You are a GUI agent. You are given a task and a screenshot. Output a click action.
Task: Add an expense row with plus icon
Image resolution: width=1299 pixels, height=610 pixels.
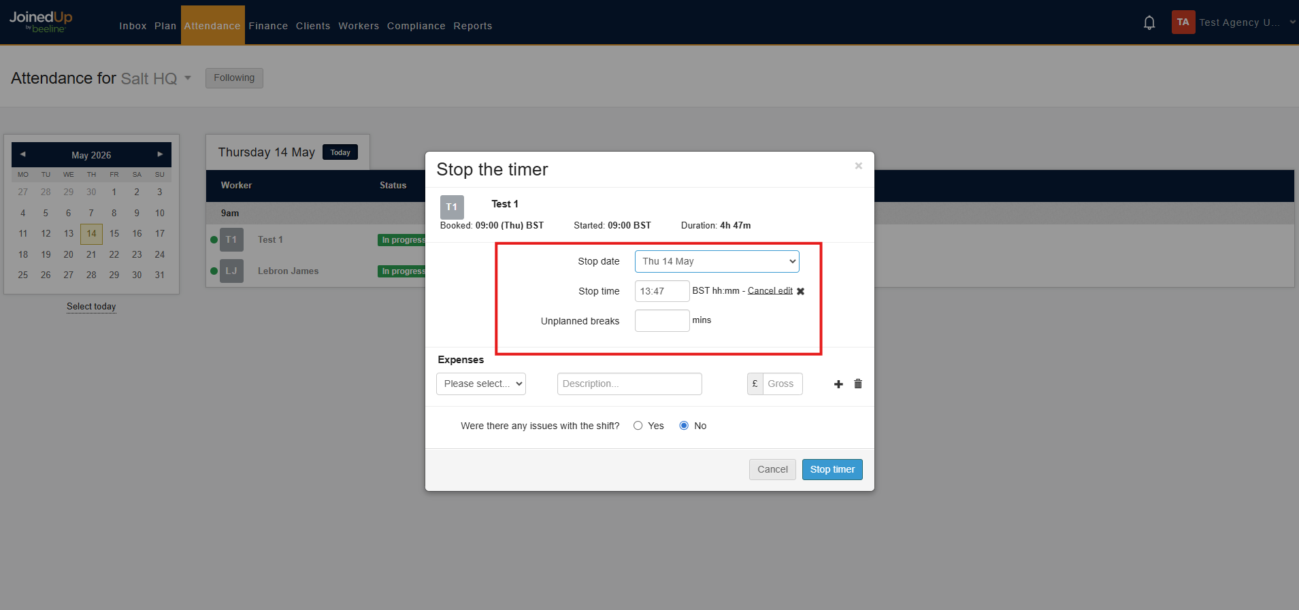[x=838, y=384]
